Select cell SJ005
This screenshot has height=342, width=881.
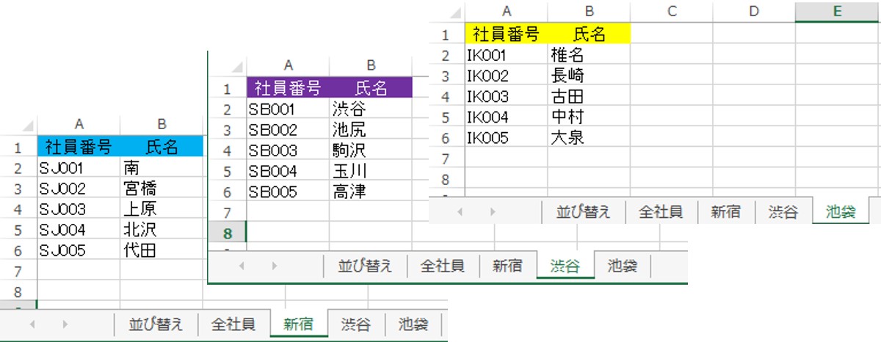[x=79, y=250]
